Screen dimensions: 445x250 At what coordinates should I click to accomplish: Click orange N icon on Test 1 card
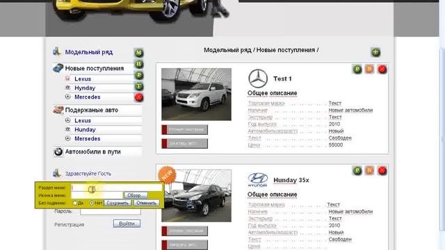click(x=369, y=69)
